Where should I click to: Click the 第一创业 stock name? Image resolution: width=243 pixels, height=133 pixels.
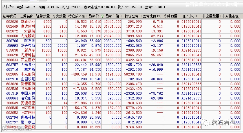[28, 122]
